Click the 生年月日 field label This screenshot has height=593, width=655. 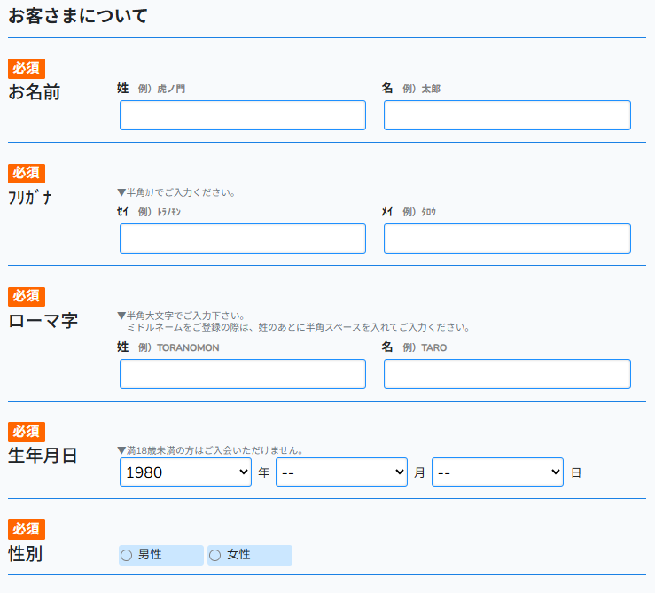tap(43, 456)
